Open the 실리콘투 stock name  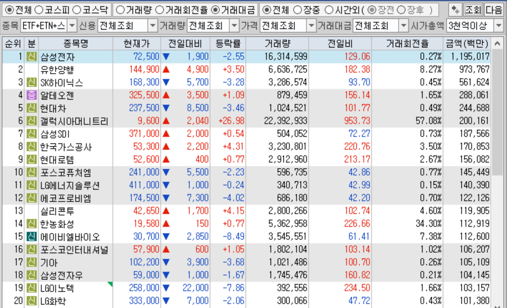click(57, 211)
